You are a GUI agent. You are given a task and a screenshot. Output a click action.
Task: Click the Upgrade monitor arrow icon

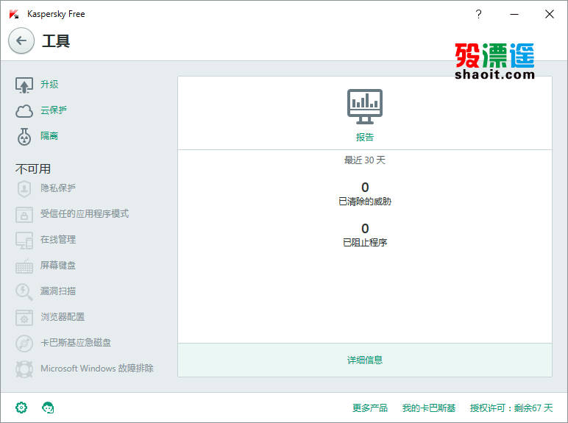point(24,85)
